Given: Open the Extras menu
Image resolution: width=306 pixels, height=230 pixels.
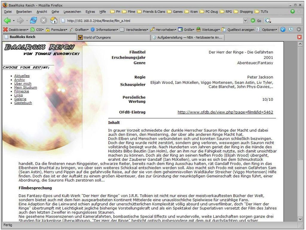Looking at the screenshot, I should click(x=90, y=12).
